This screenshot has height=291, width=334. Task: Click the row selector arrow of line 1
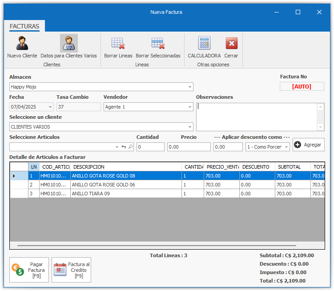pyautogui.click(x=14, y=176)
